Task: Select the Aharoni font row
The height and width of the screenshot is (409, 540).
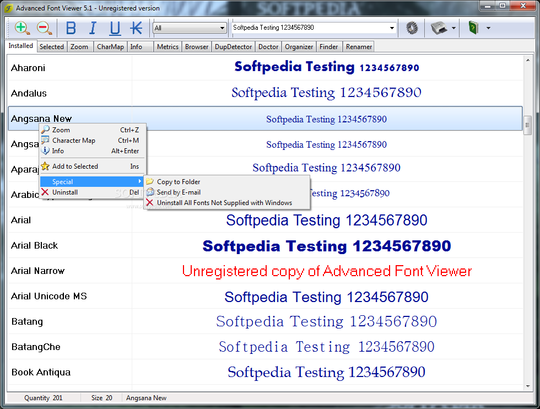Action: (265, 68)
